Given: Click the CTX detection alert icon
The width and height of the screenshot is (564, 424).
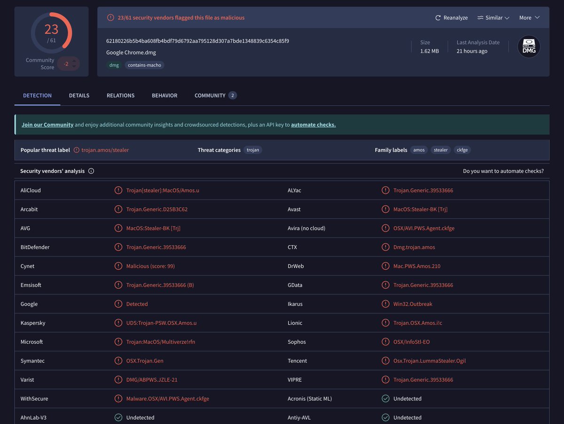Looking at the screenshot, I should tap(385, 247).
